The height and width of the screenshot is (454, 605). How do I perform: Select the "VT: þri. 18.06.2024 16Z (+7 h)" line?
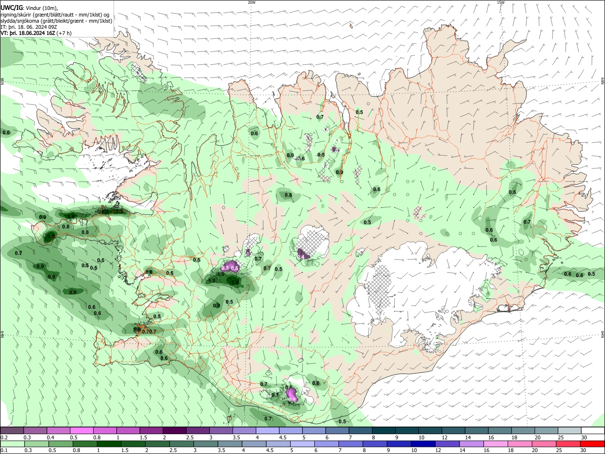[x=36, y=33]
